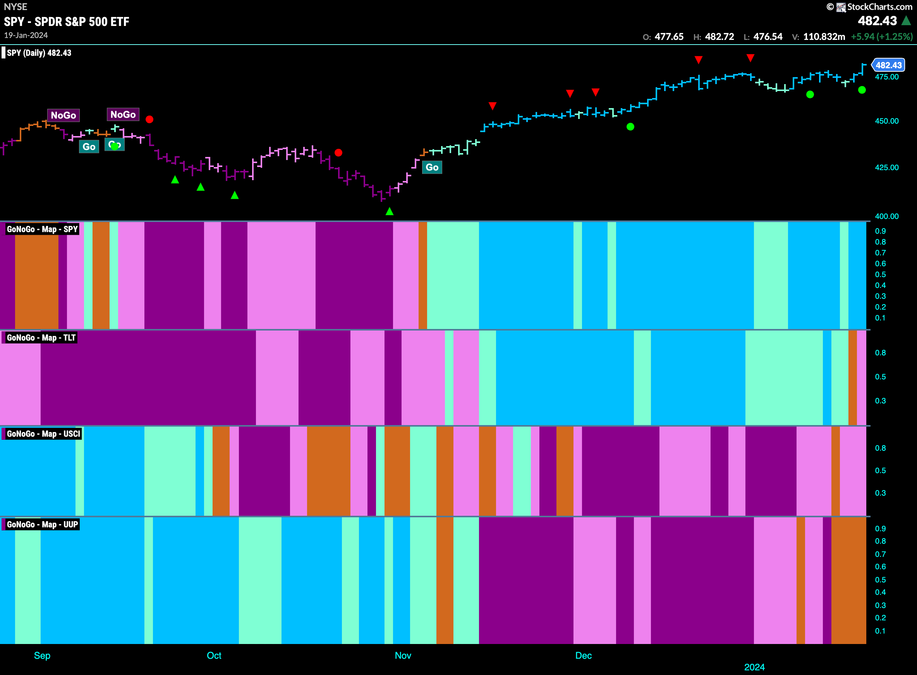Click the 400.00 price axis label
Screen dimensions: 917x675
tap(887, 216)
